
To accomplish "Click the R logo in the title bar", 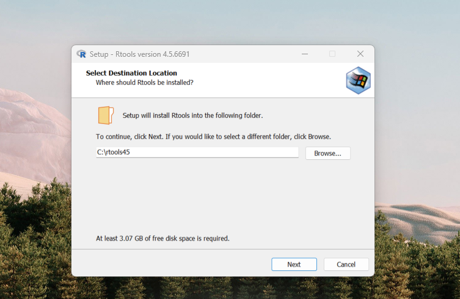I will [82, 54].
